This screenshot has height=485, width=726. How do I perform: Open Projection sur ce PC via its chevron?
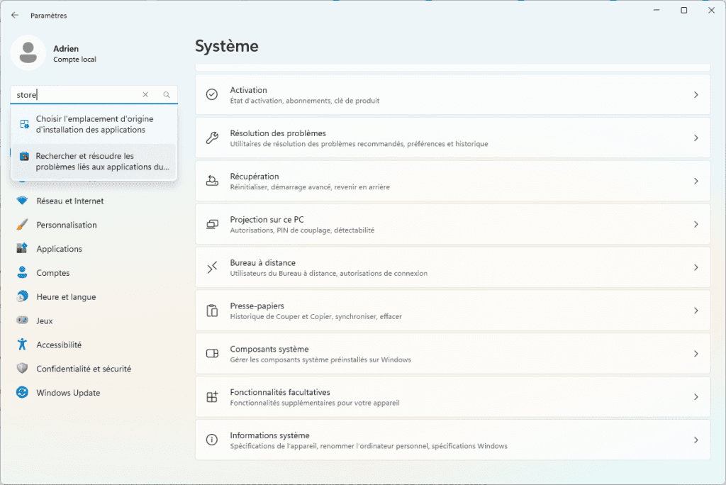pyautogui.click(x=696, y=224)
